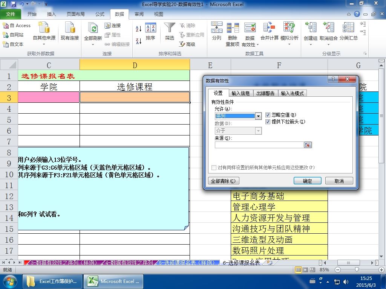Toggle the Filter (筛选) funnel
The width and height of the screenshot is (386, 289).
170,32
